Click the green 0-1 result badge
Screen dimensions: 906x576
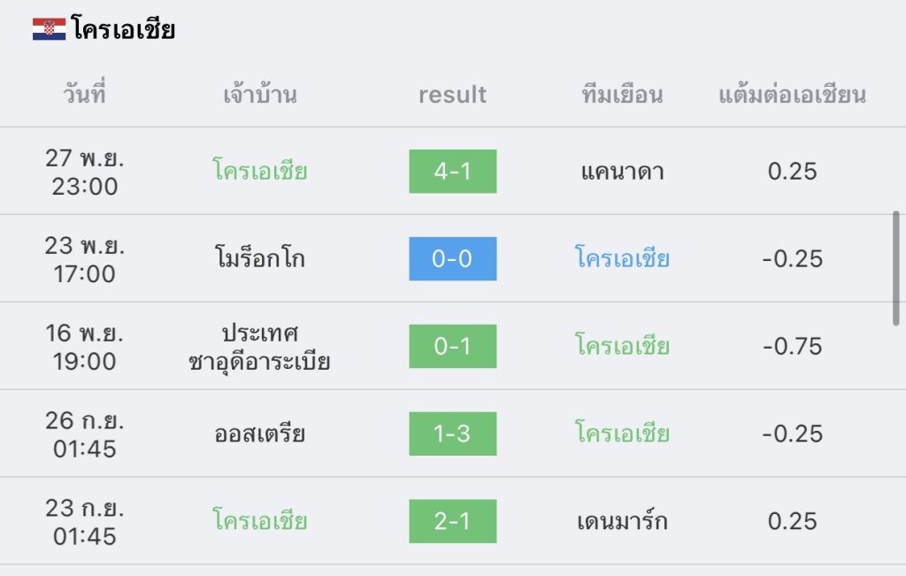click(x=452, y=346)
